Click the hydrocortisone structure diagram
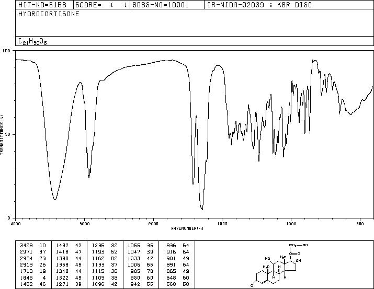The height and width of the screenshot is (289, 374). pos(279,265)
